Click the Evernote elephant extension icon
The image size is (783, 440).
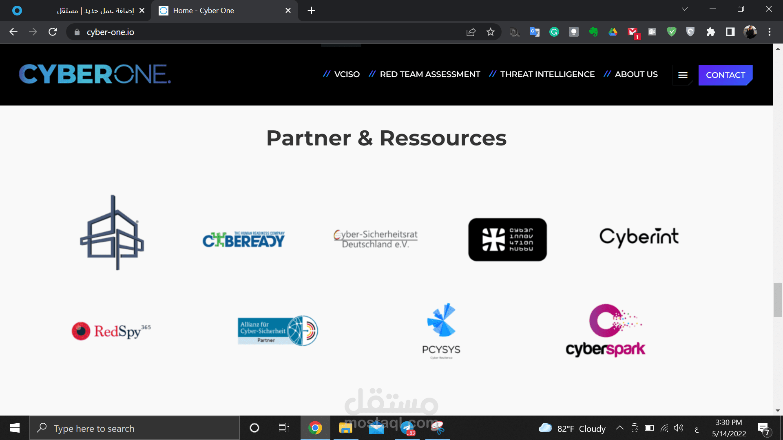[593, 32]
